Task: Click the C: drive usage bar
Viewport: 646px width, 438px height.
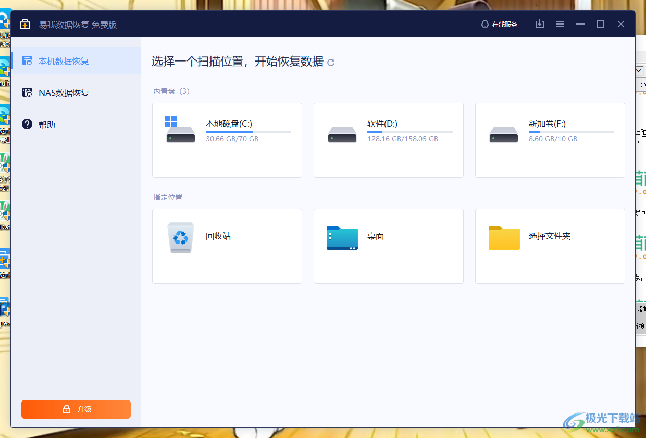Action: [x=249, y=132]
